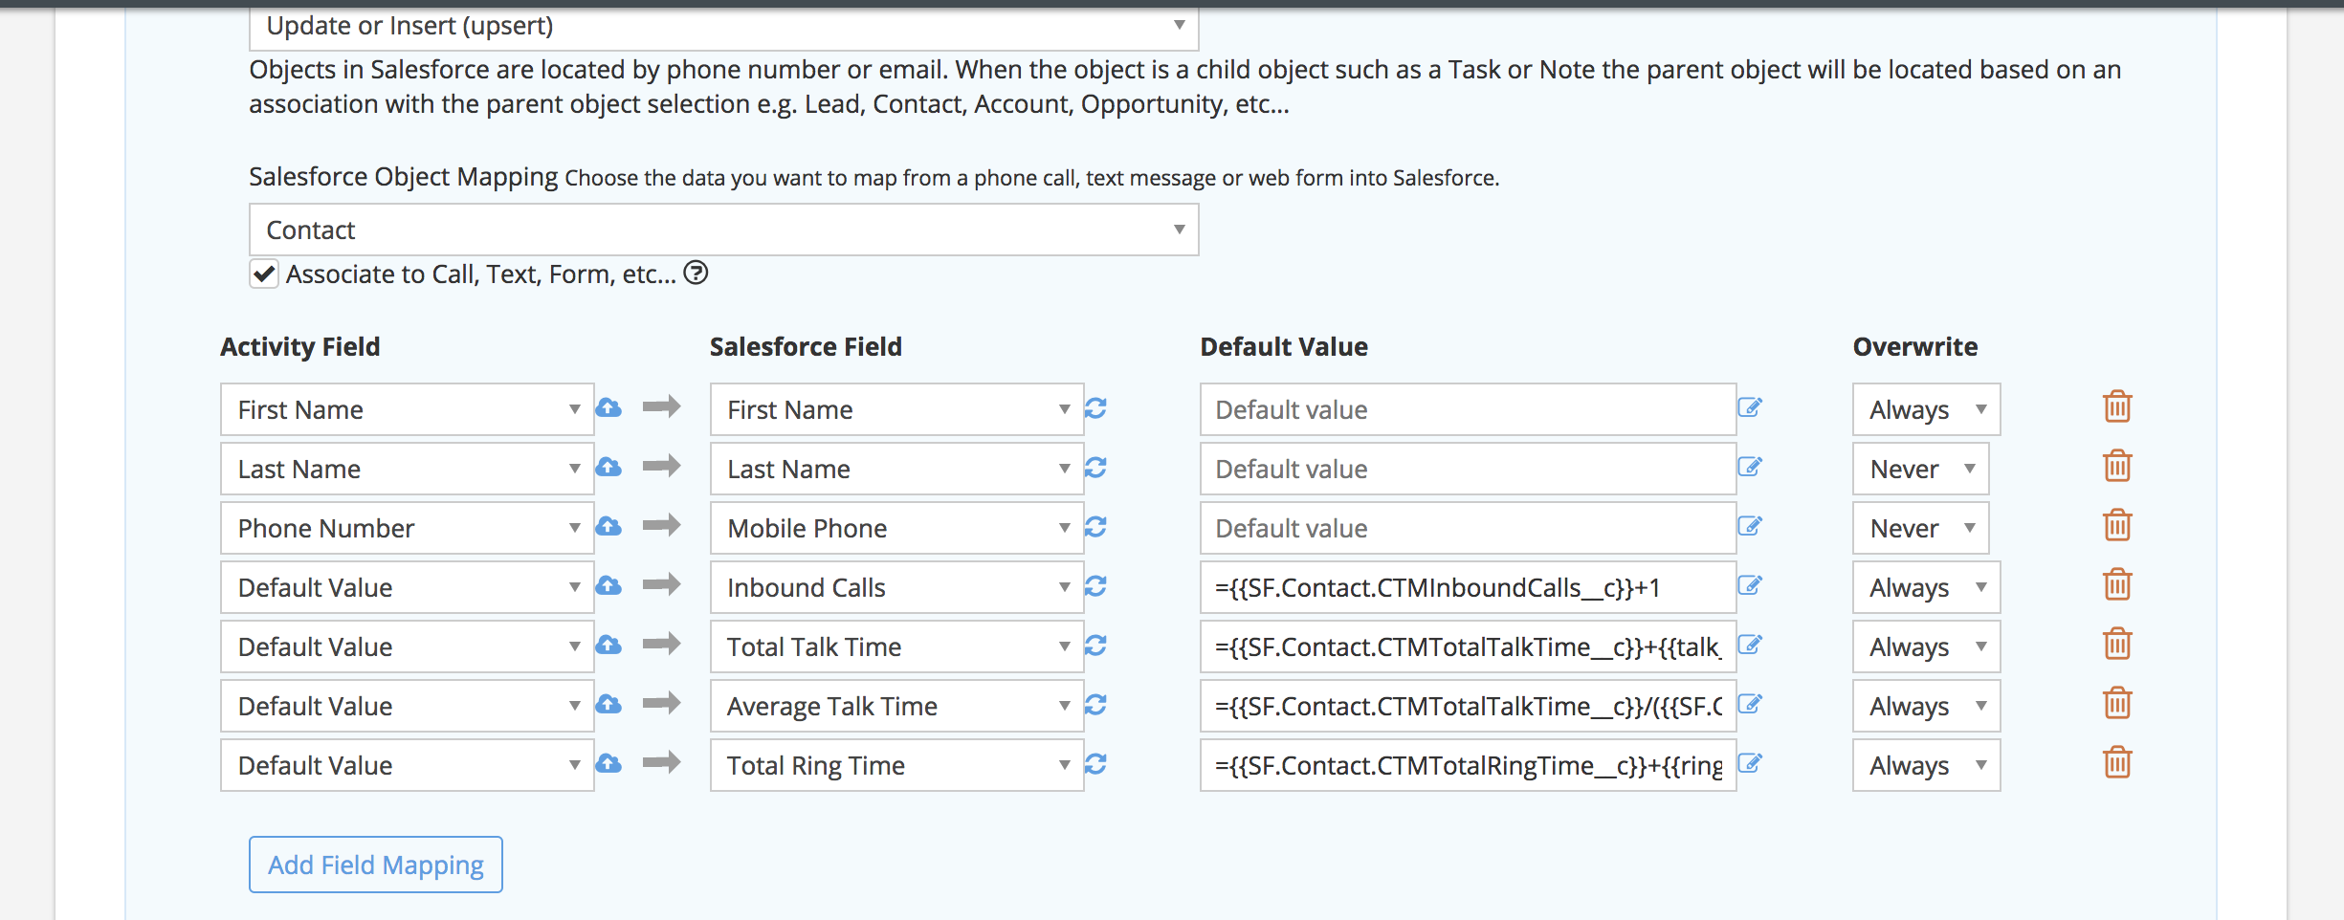
Task: Refresh the Mobile Phone Salesforce field
Action: (1095, 527)
